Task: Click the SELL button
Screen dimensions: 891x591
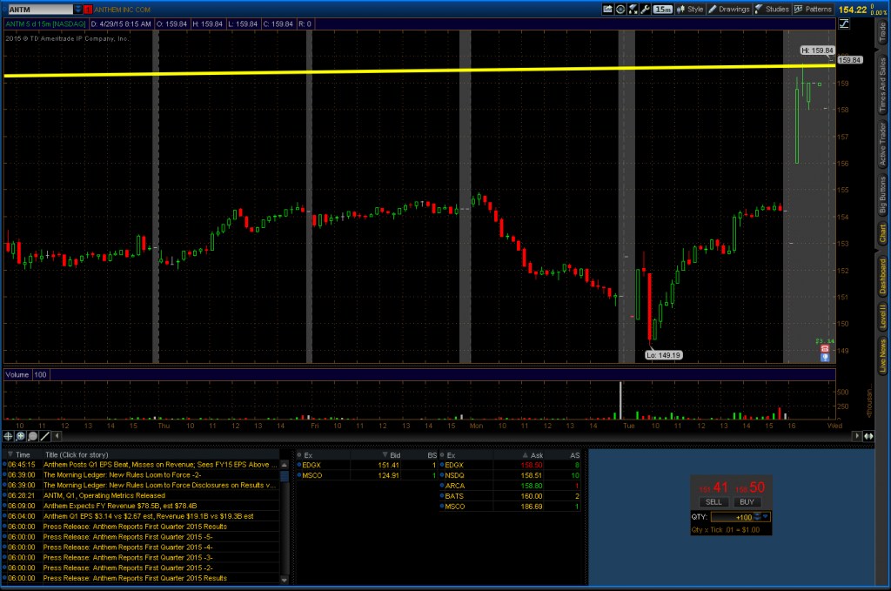Action: click(713, 502)
